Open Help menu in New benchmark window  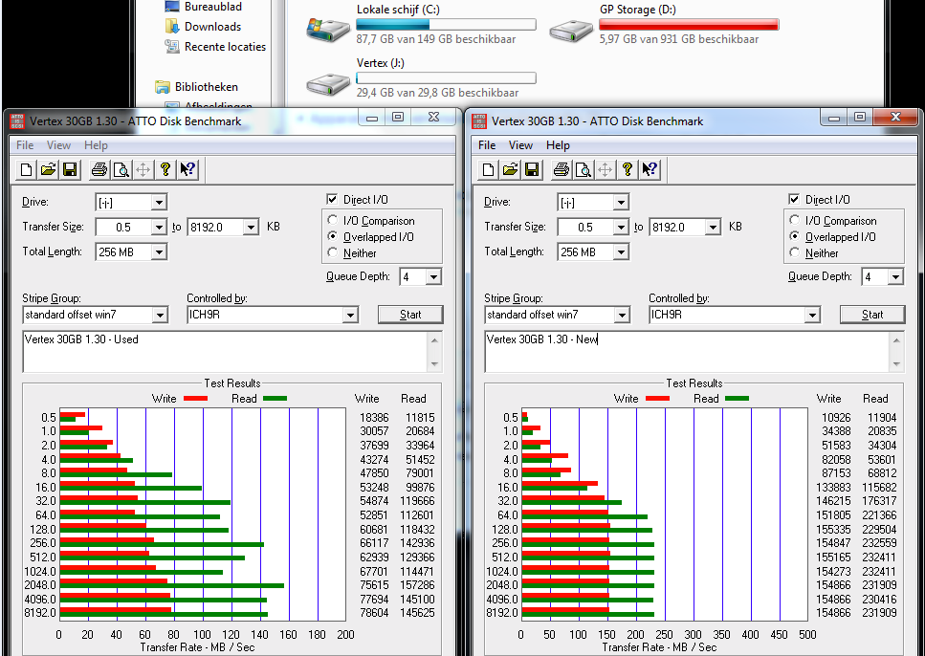tap(558, 145)
